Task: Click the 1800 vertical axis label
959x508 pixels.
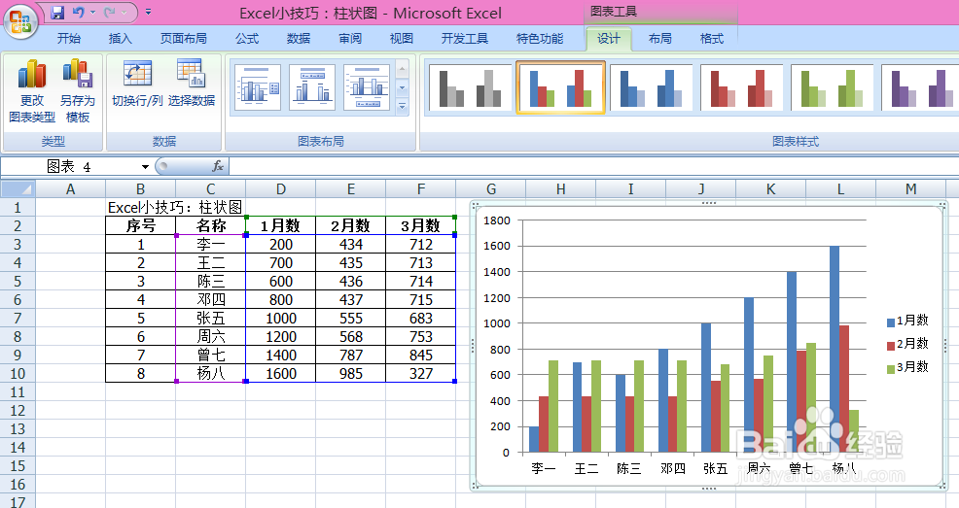Action: 497,220
